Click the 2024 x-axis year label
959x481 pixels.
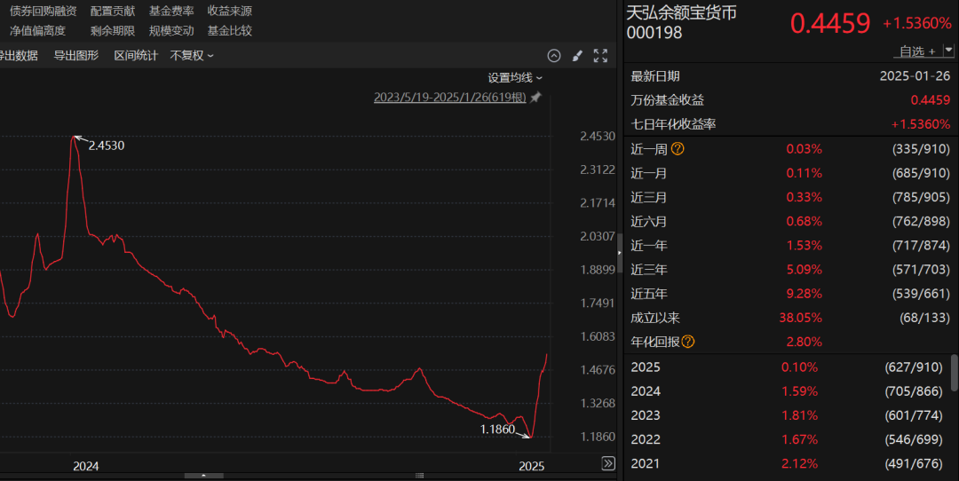[x=85, y=466]
